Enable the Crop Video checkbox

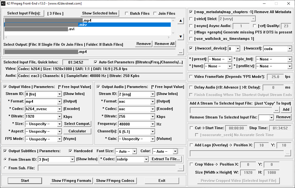click(x=191, y=164)
